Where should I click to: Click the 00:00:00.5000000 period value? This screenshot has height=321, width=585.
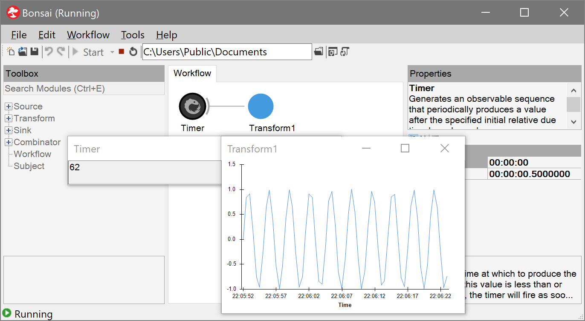[534, 174]
